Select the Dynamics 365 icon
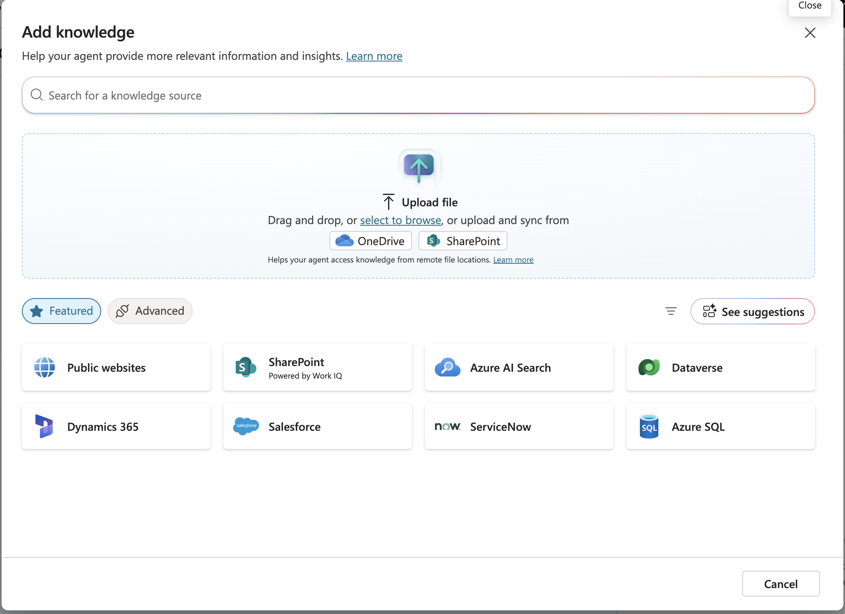The image size is (845, 614). (x=45, y=426)
